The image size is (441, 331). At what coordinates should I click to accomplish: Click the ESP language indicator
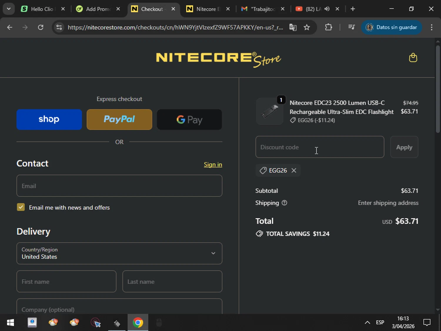[x=380, y=322]
